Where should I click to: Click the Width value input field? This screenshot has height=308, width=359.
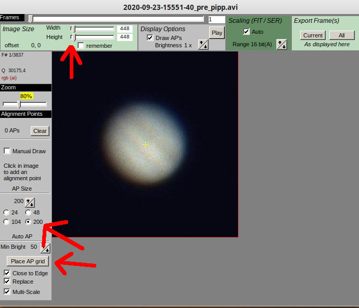pos(125,29)
